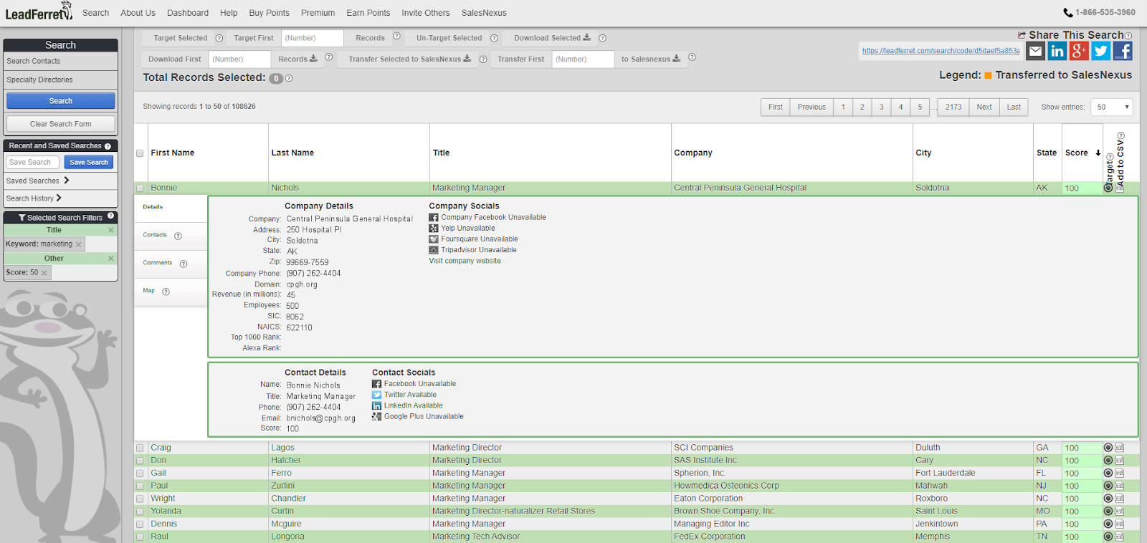Check the box for Wright Chandler

[x=140, y=499]
